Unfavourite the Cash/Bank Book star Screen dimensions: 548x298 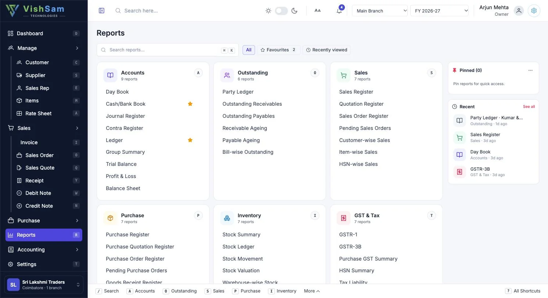pos(190,104)
